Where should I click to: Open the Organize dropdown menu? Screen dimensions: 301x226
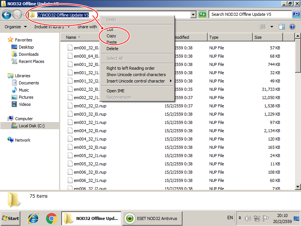pos(15,27)
